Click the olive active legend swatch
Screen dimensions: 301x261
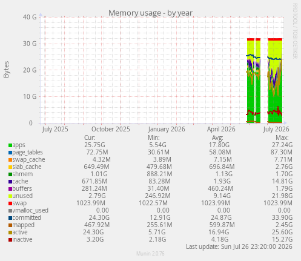click(10, 233)
